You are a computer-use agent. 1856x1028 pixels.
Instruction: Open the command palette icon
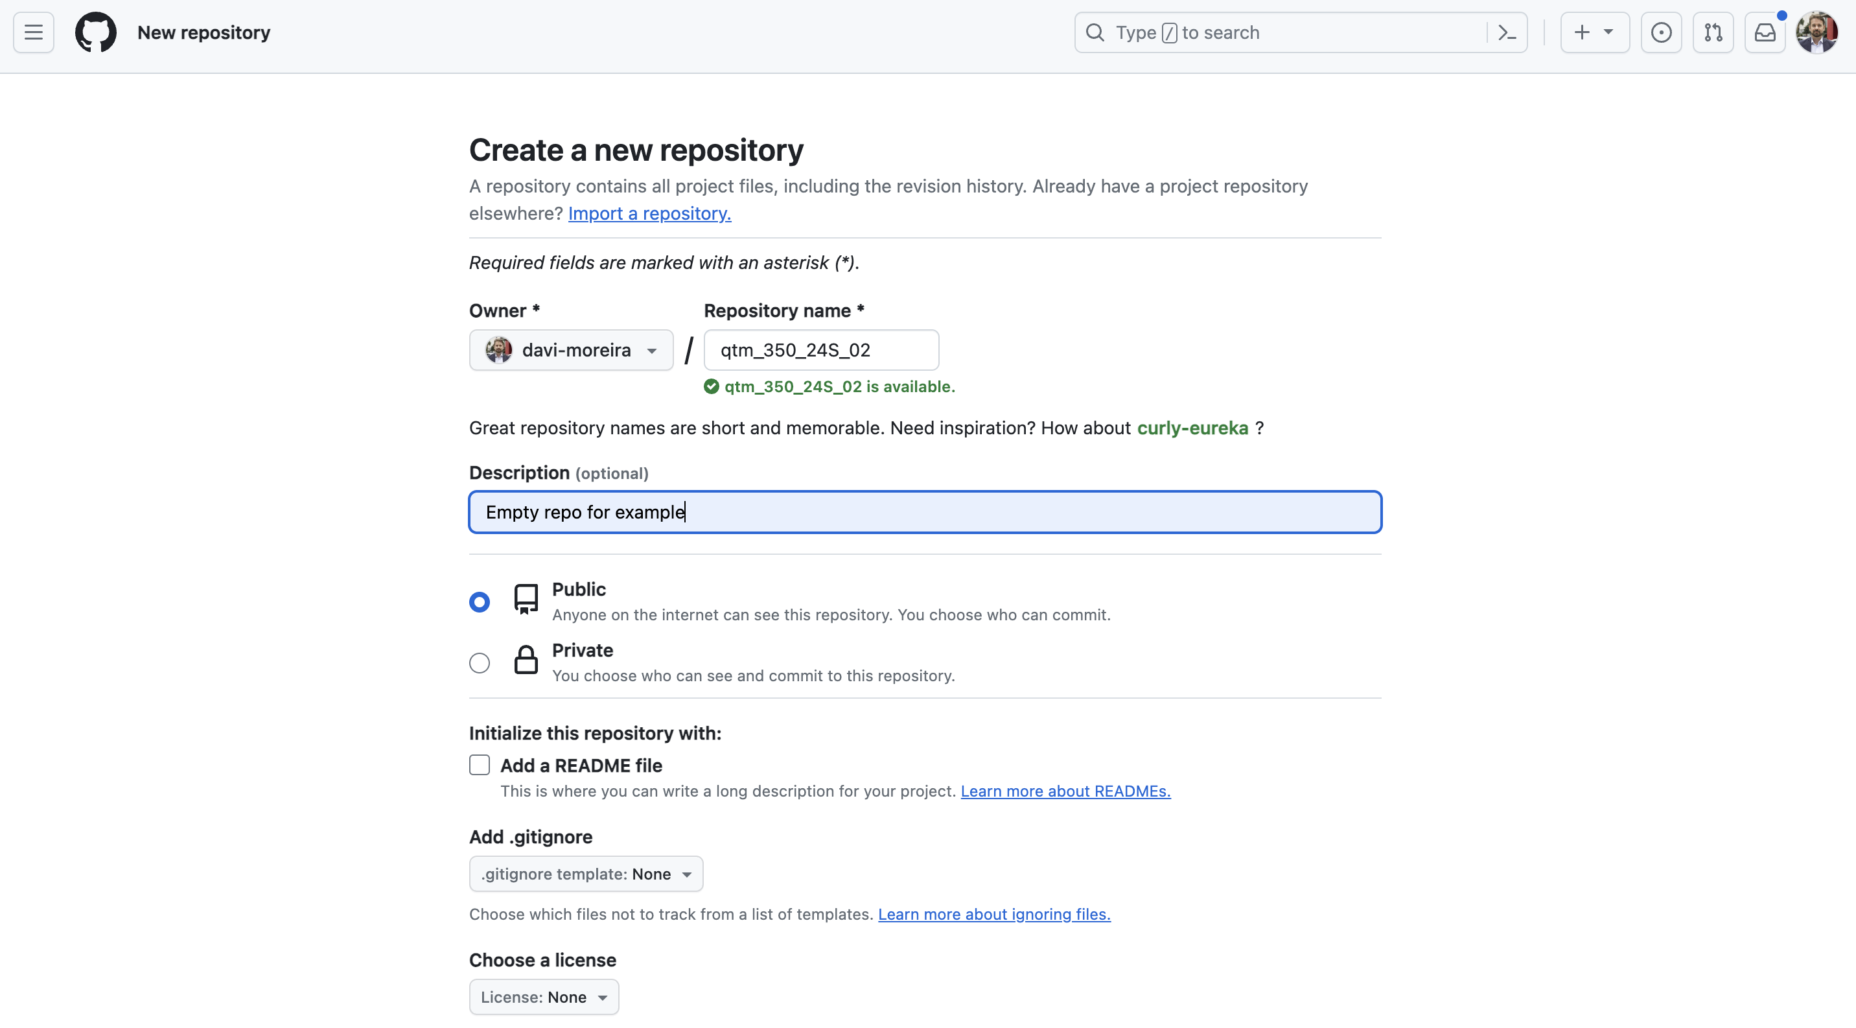click(1507, 32)
